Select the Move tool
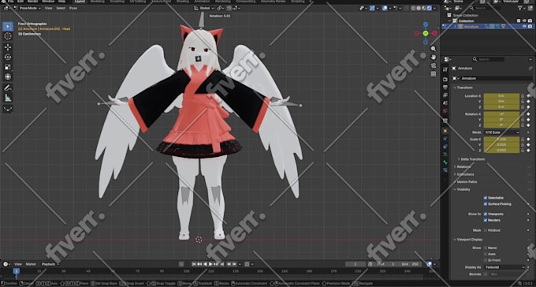536x287 pixels. pyautogui.click(x=8, y=47)
